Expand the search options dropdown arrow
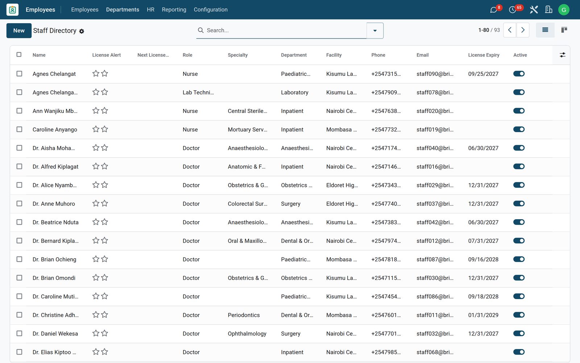The width and height of the screenshot is (580, 363). tap(375, 30)
